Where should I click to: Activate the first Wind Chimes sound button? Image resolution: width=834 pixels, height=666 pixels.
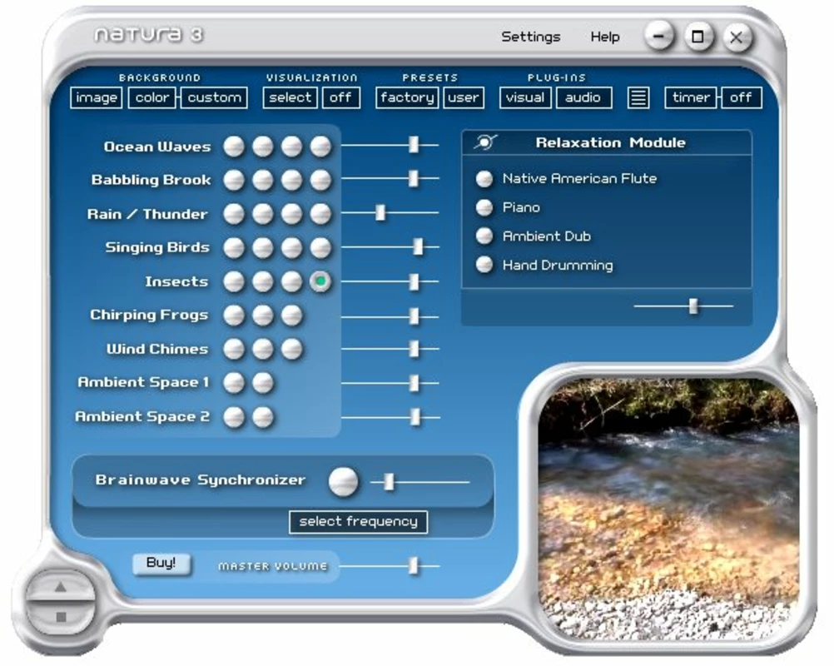(x=234, y=349)
